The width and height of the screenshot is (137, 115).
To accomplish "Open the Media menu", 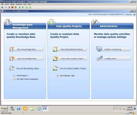I will pos(12,4).
